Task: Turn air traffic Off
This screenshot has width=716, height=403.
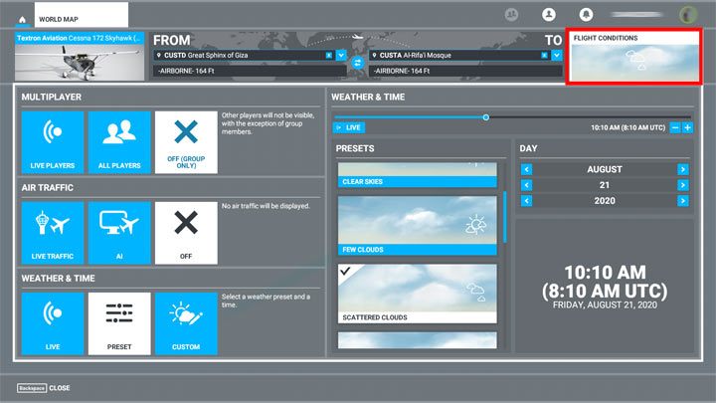Action: (x=185, y=233)
